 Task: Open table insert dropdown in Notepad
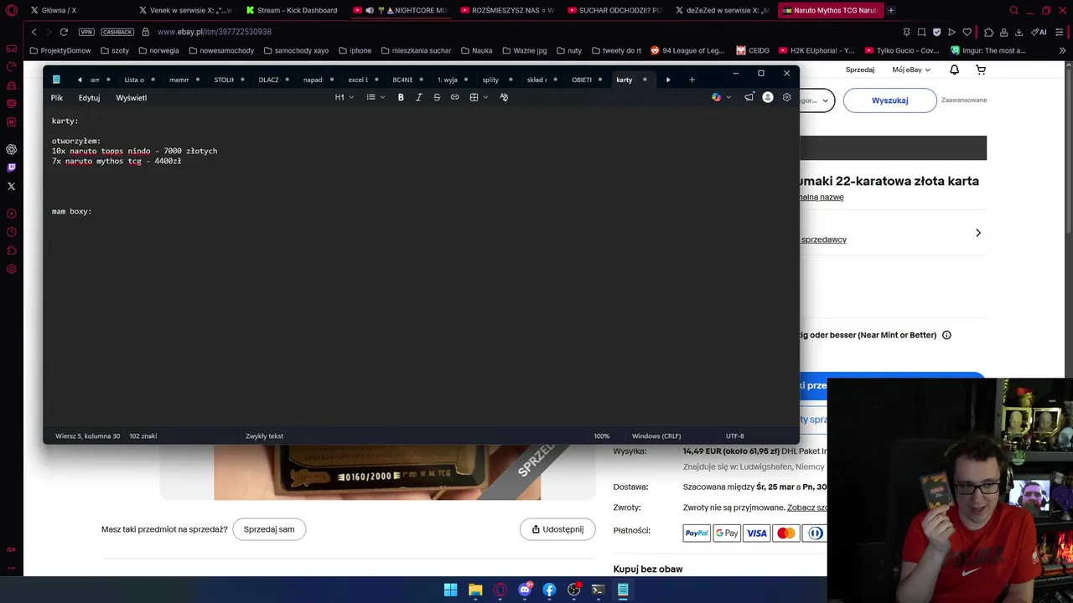(479, 97)
